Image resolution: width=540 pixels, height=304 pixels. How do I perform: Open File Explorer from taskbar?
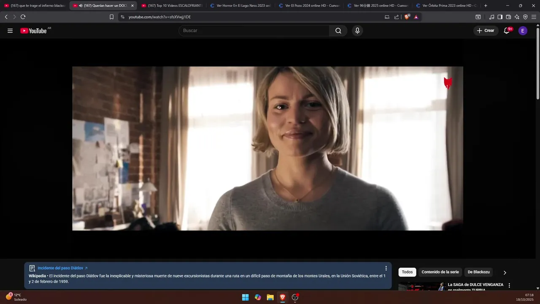point(270,297)
